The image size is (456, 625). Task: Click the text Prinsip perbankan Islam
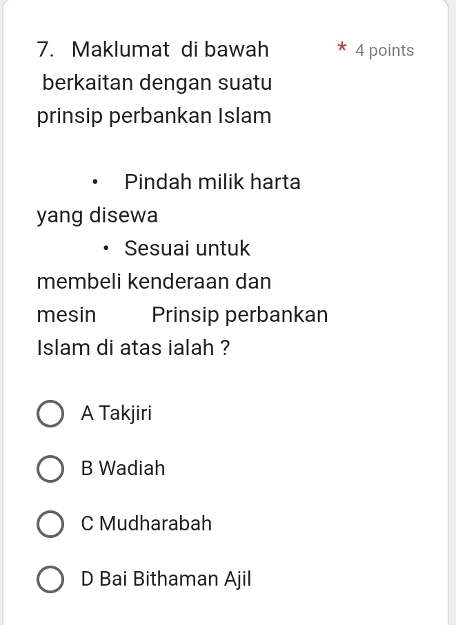153,115
